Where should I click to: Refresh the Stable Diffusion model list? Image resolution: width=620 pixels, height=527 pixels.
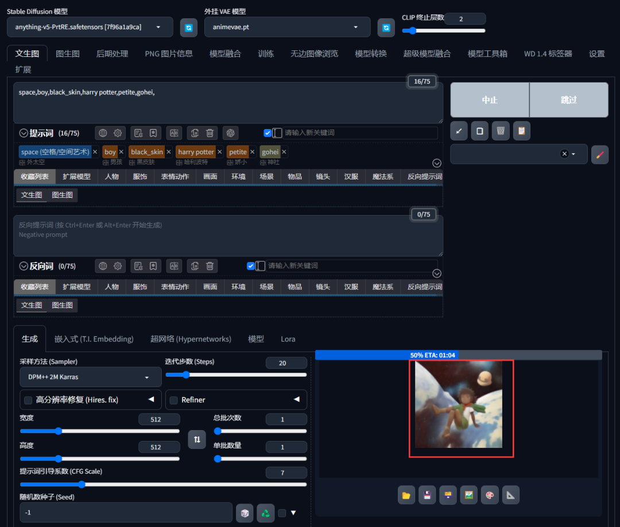[x=189, y=27]
